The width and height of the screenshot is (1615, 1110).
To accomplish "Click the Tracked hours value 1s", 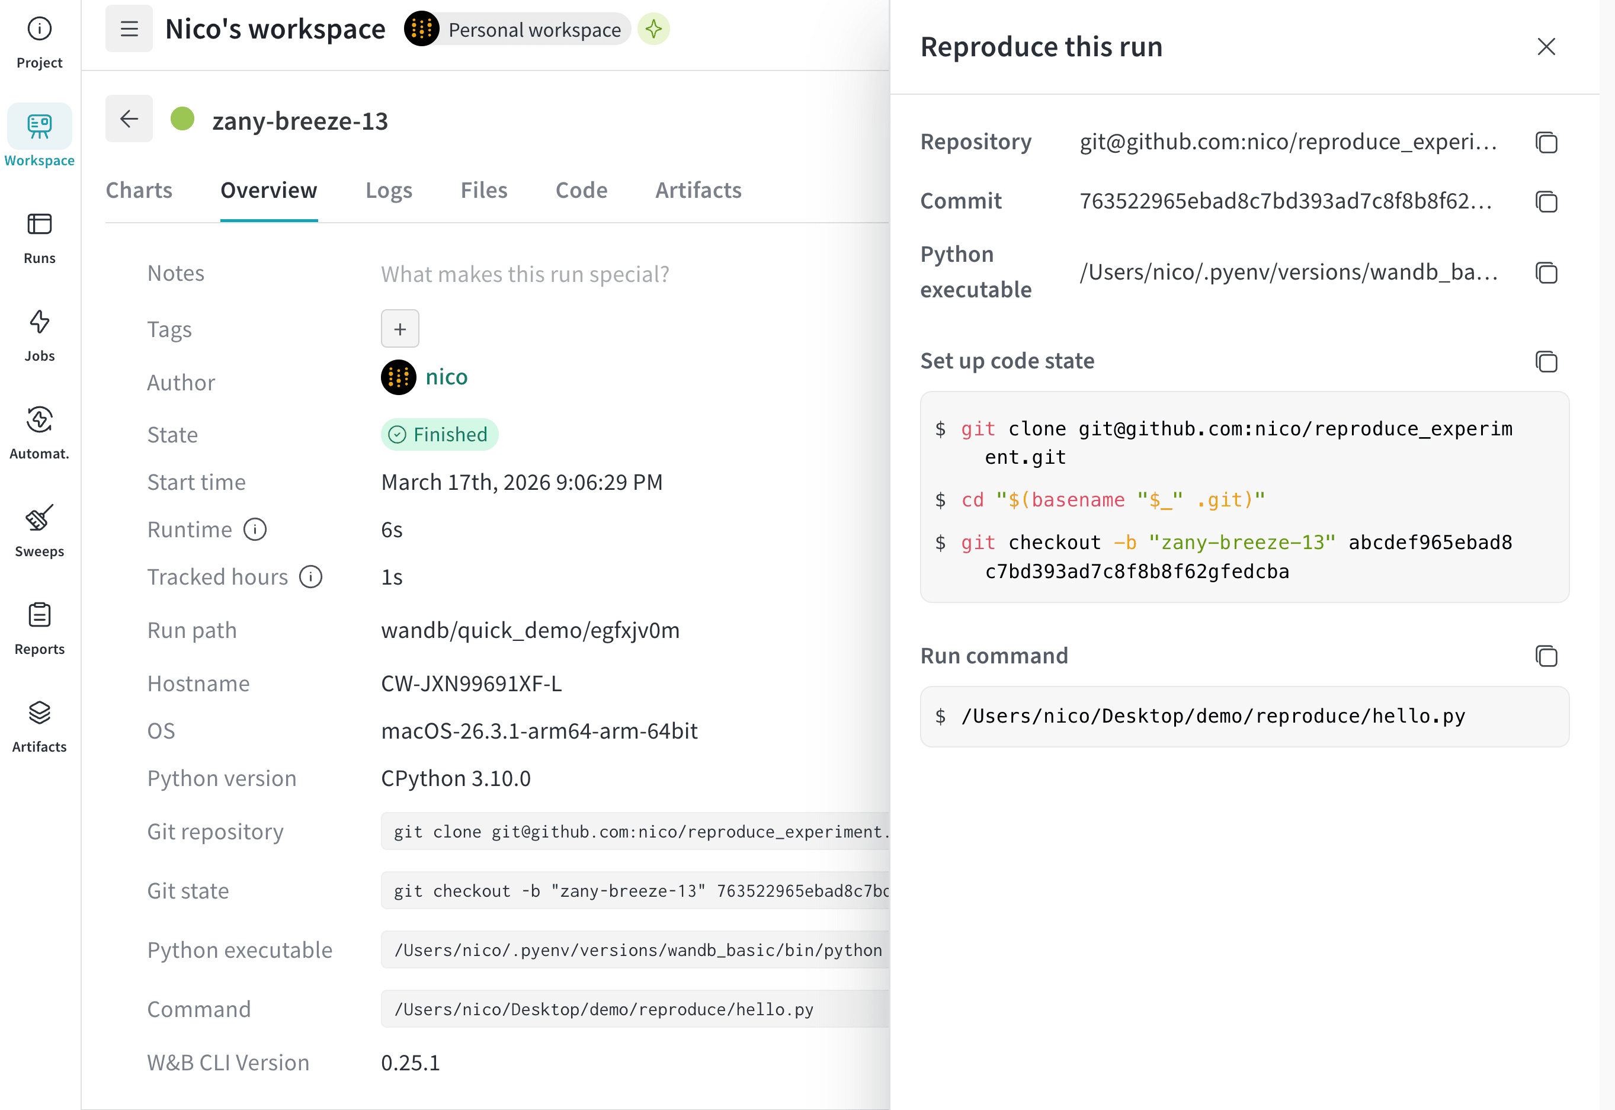I will point(392,578).
